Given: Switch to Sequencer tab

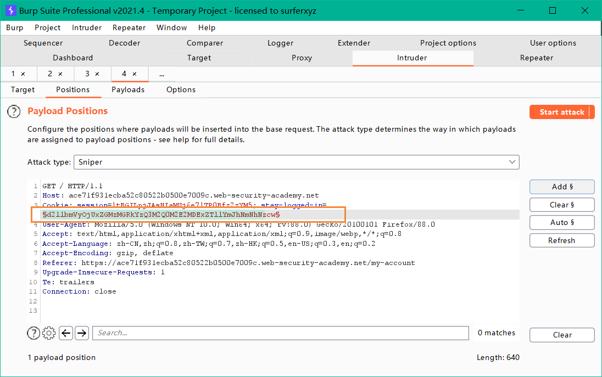Looking at the screenshot, I should [x=43, y=43].
